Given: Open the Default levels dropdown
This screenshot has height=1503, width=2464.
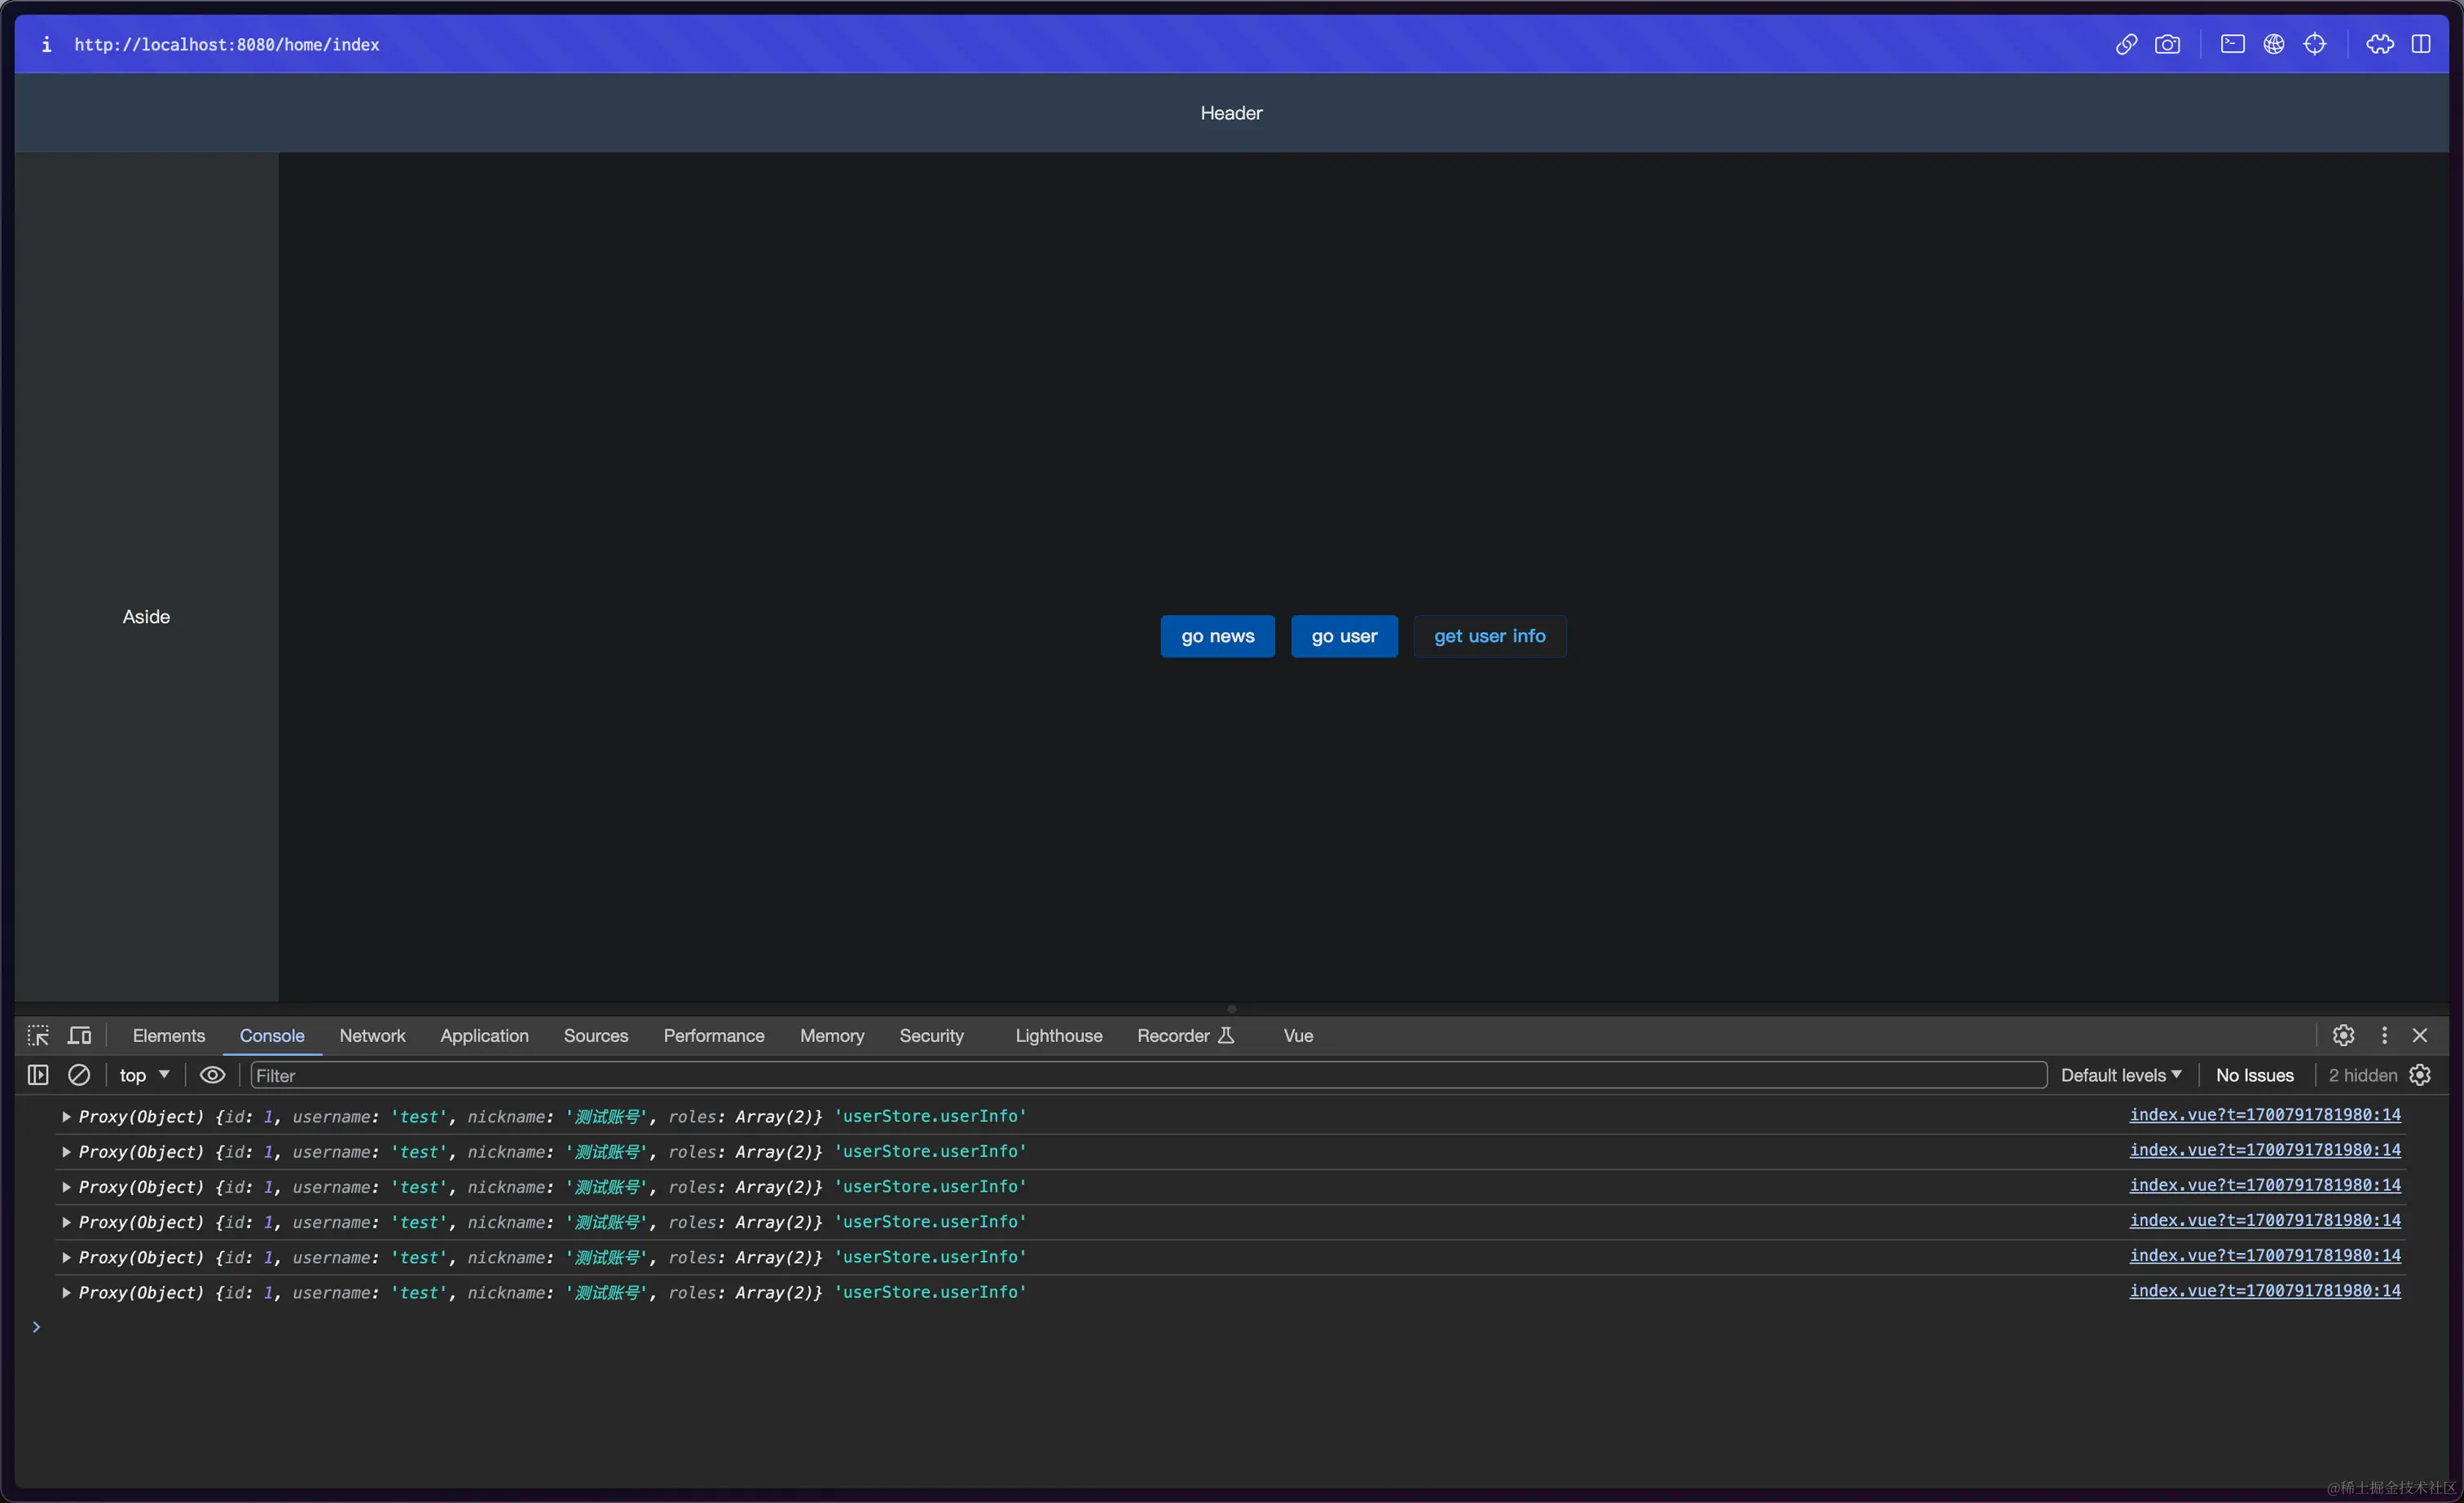Looking at the screenshot, I should coord(2120,1075).
